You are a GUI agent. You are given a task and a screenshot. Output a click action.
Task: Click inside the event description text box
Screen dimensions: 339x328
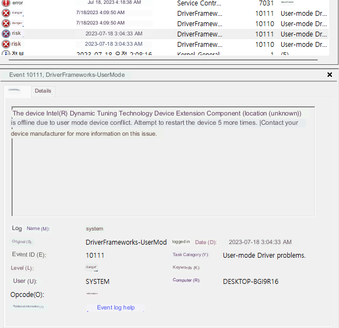pyautogui.click(x=164, y=174)
